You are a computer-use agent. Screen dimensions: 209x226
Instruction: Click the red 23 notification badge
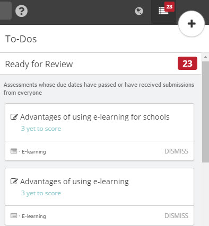pos(169,6)
